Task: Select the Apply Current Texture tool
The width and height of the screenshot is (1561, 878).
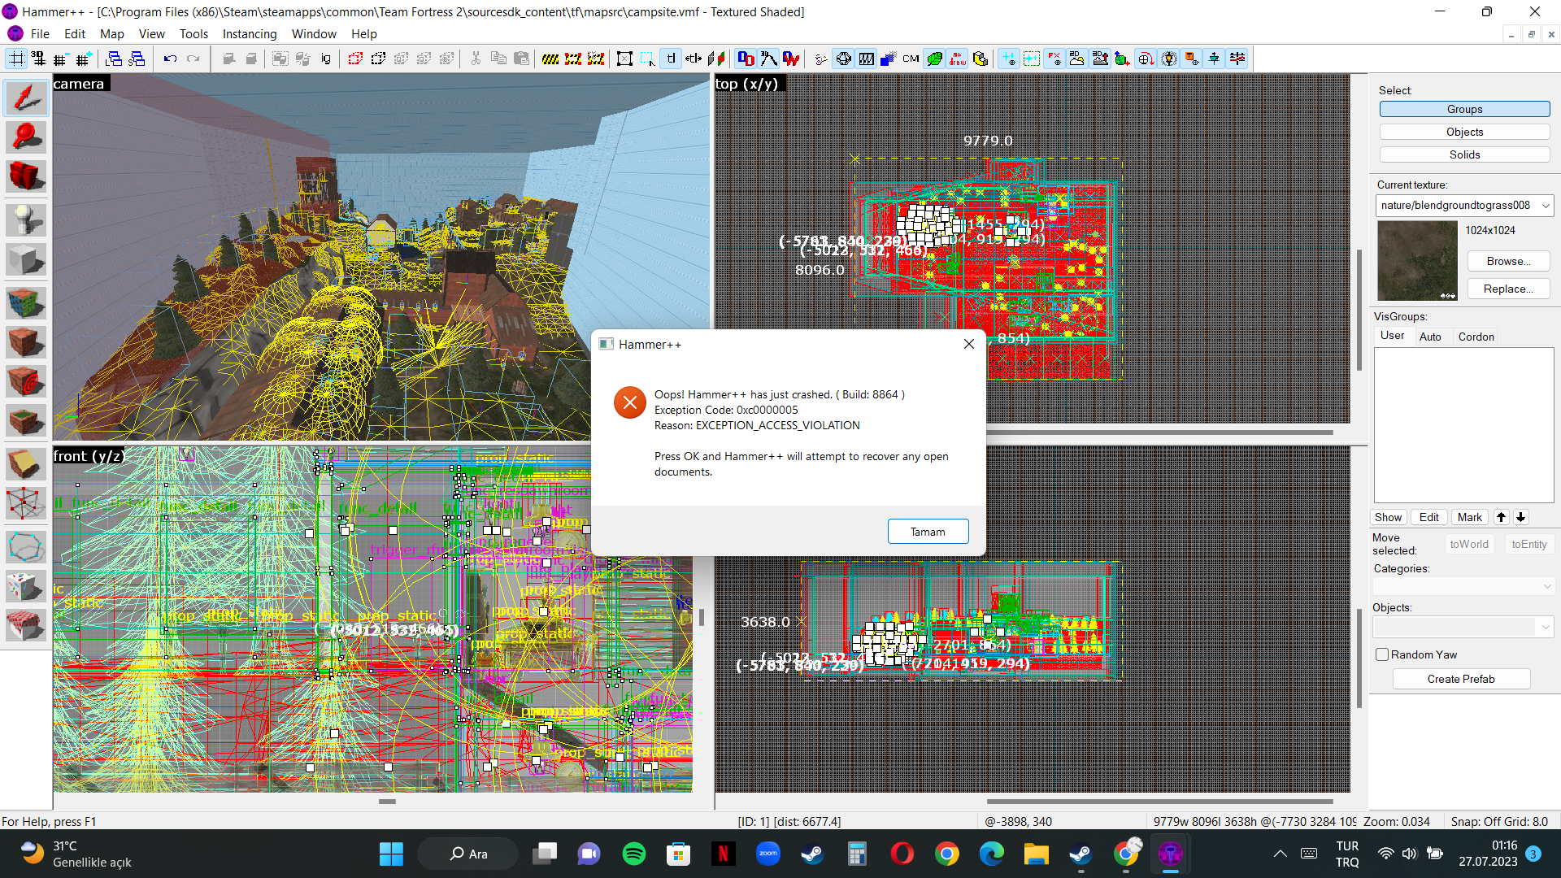Action: tap(26, 342)
